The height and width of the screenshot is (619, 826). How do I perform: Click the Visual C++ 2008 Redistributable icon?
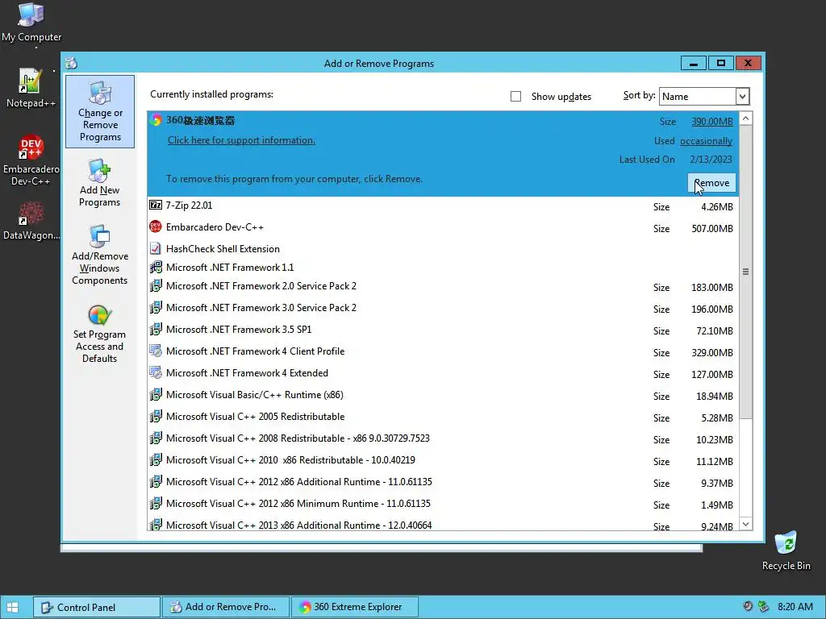156,438
